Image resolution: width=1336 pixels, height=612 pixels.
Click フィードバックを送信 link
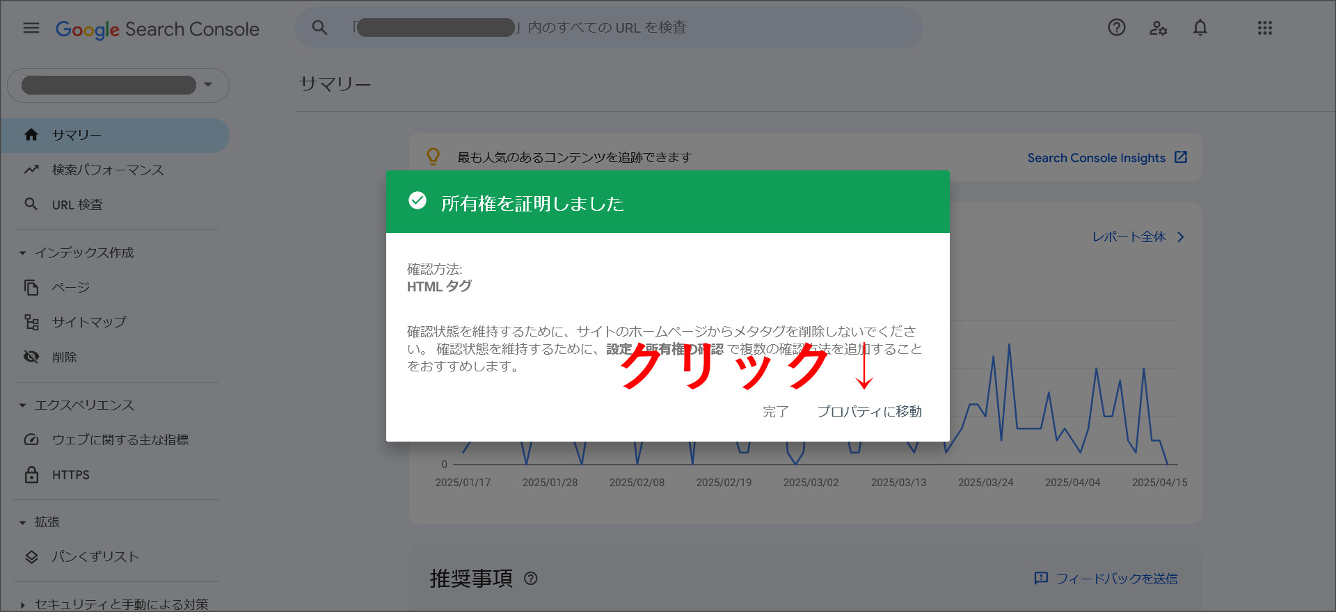(x=1117, y=579)
